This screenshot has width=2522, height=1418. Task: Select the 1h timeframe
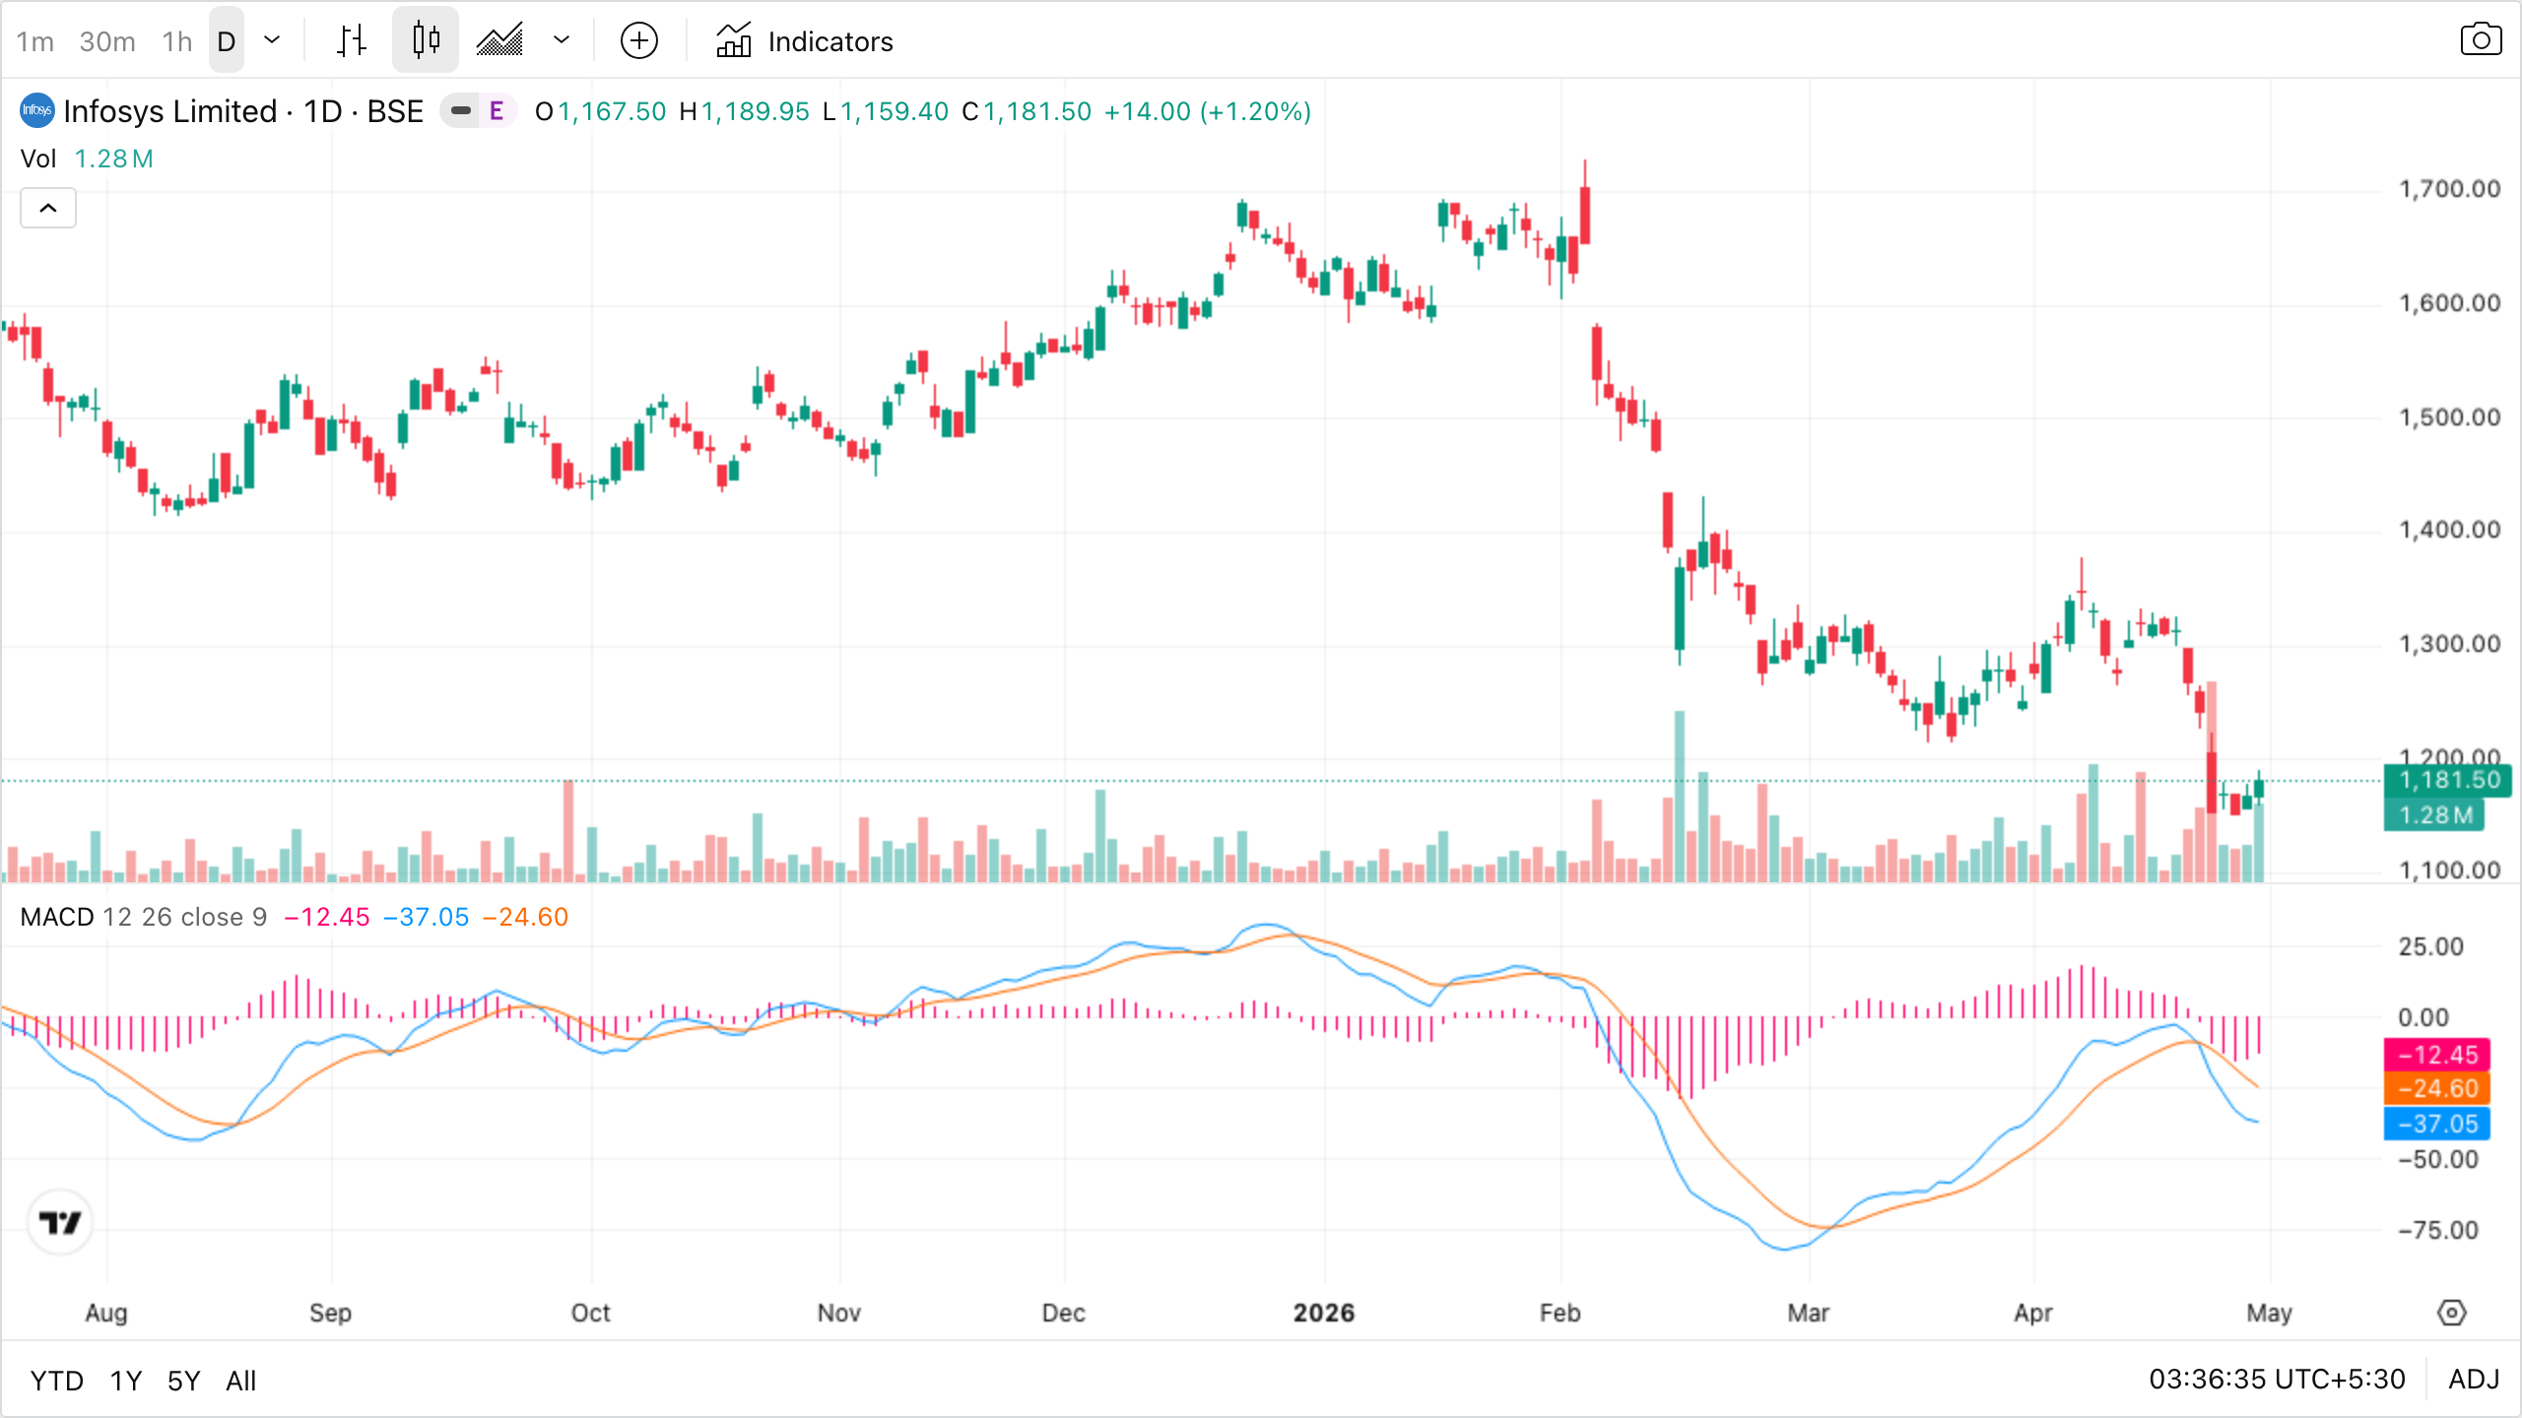coord(177,41)
